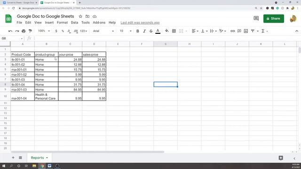Open the zoom 100% dropdown
The image size is (301, 169).
coord(44,31)
